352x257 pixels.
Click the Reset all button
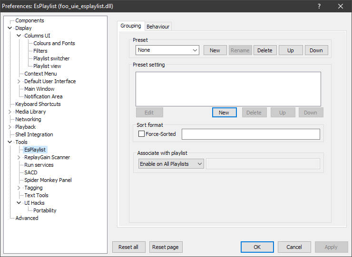coord(128,247)
